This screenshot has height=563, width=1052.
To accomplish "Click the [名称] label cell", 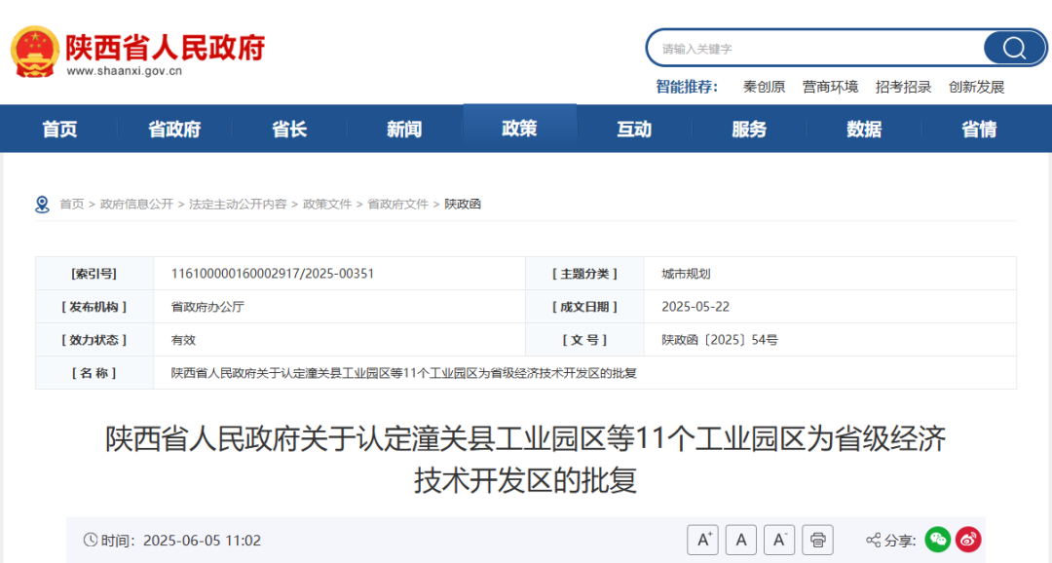I will coord(94,373).
